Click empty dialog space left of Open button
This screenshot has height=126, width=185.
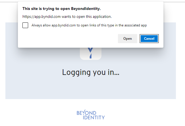point(71,39)
